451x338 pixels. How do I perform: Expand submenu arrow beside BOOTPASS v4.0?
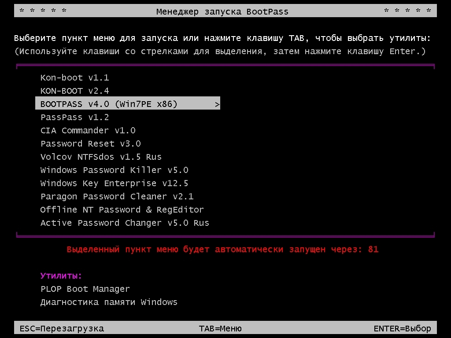tap(217, 104)
